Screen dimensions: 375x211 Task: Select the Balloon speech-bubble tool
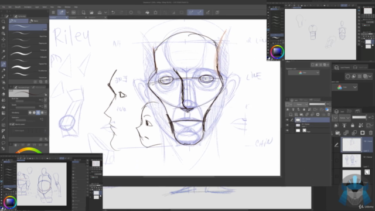(4, 143)
